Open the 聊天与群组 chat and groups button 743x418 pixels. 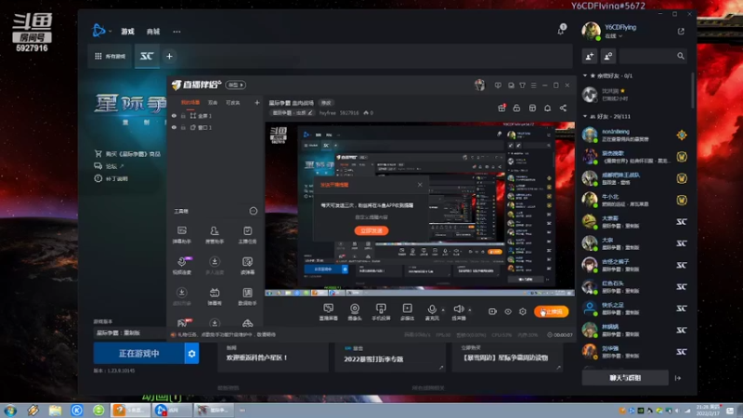(625, 378)
